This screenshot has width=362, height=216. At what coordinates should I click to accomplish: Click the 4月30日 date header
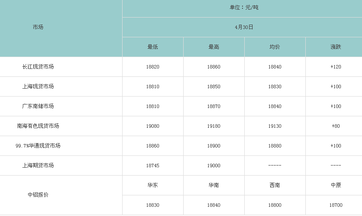click(244, 27)
